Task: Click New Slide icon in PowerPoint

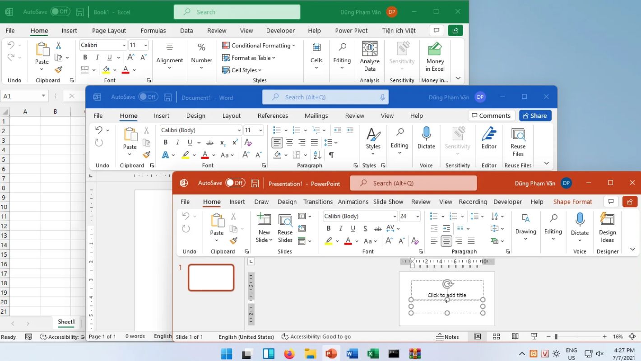Action: pos(264,220)
